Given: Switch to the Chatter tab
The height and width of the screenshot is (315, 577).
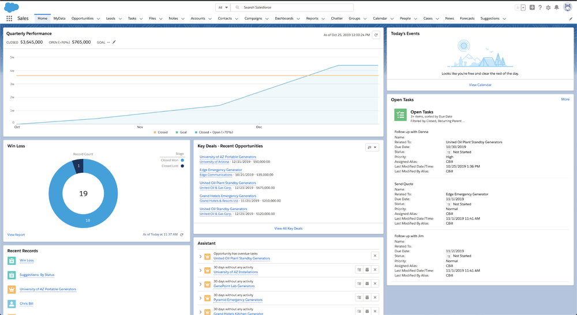Looking at the screenshot, I should coord(336,18).
